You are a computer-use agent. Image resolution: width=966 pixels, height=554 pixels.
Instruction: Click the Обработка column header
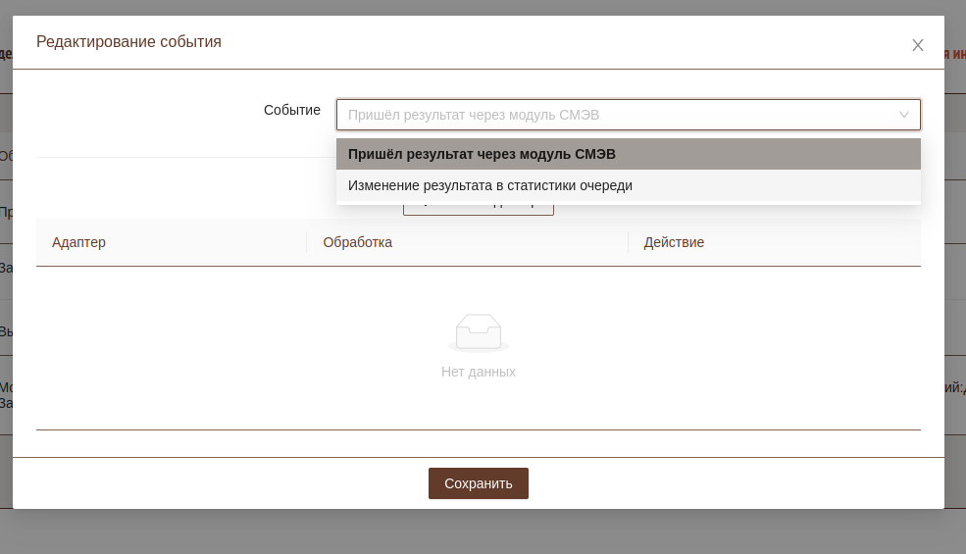pyautogui.click(x=358, y=242)
